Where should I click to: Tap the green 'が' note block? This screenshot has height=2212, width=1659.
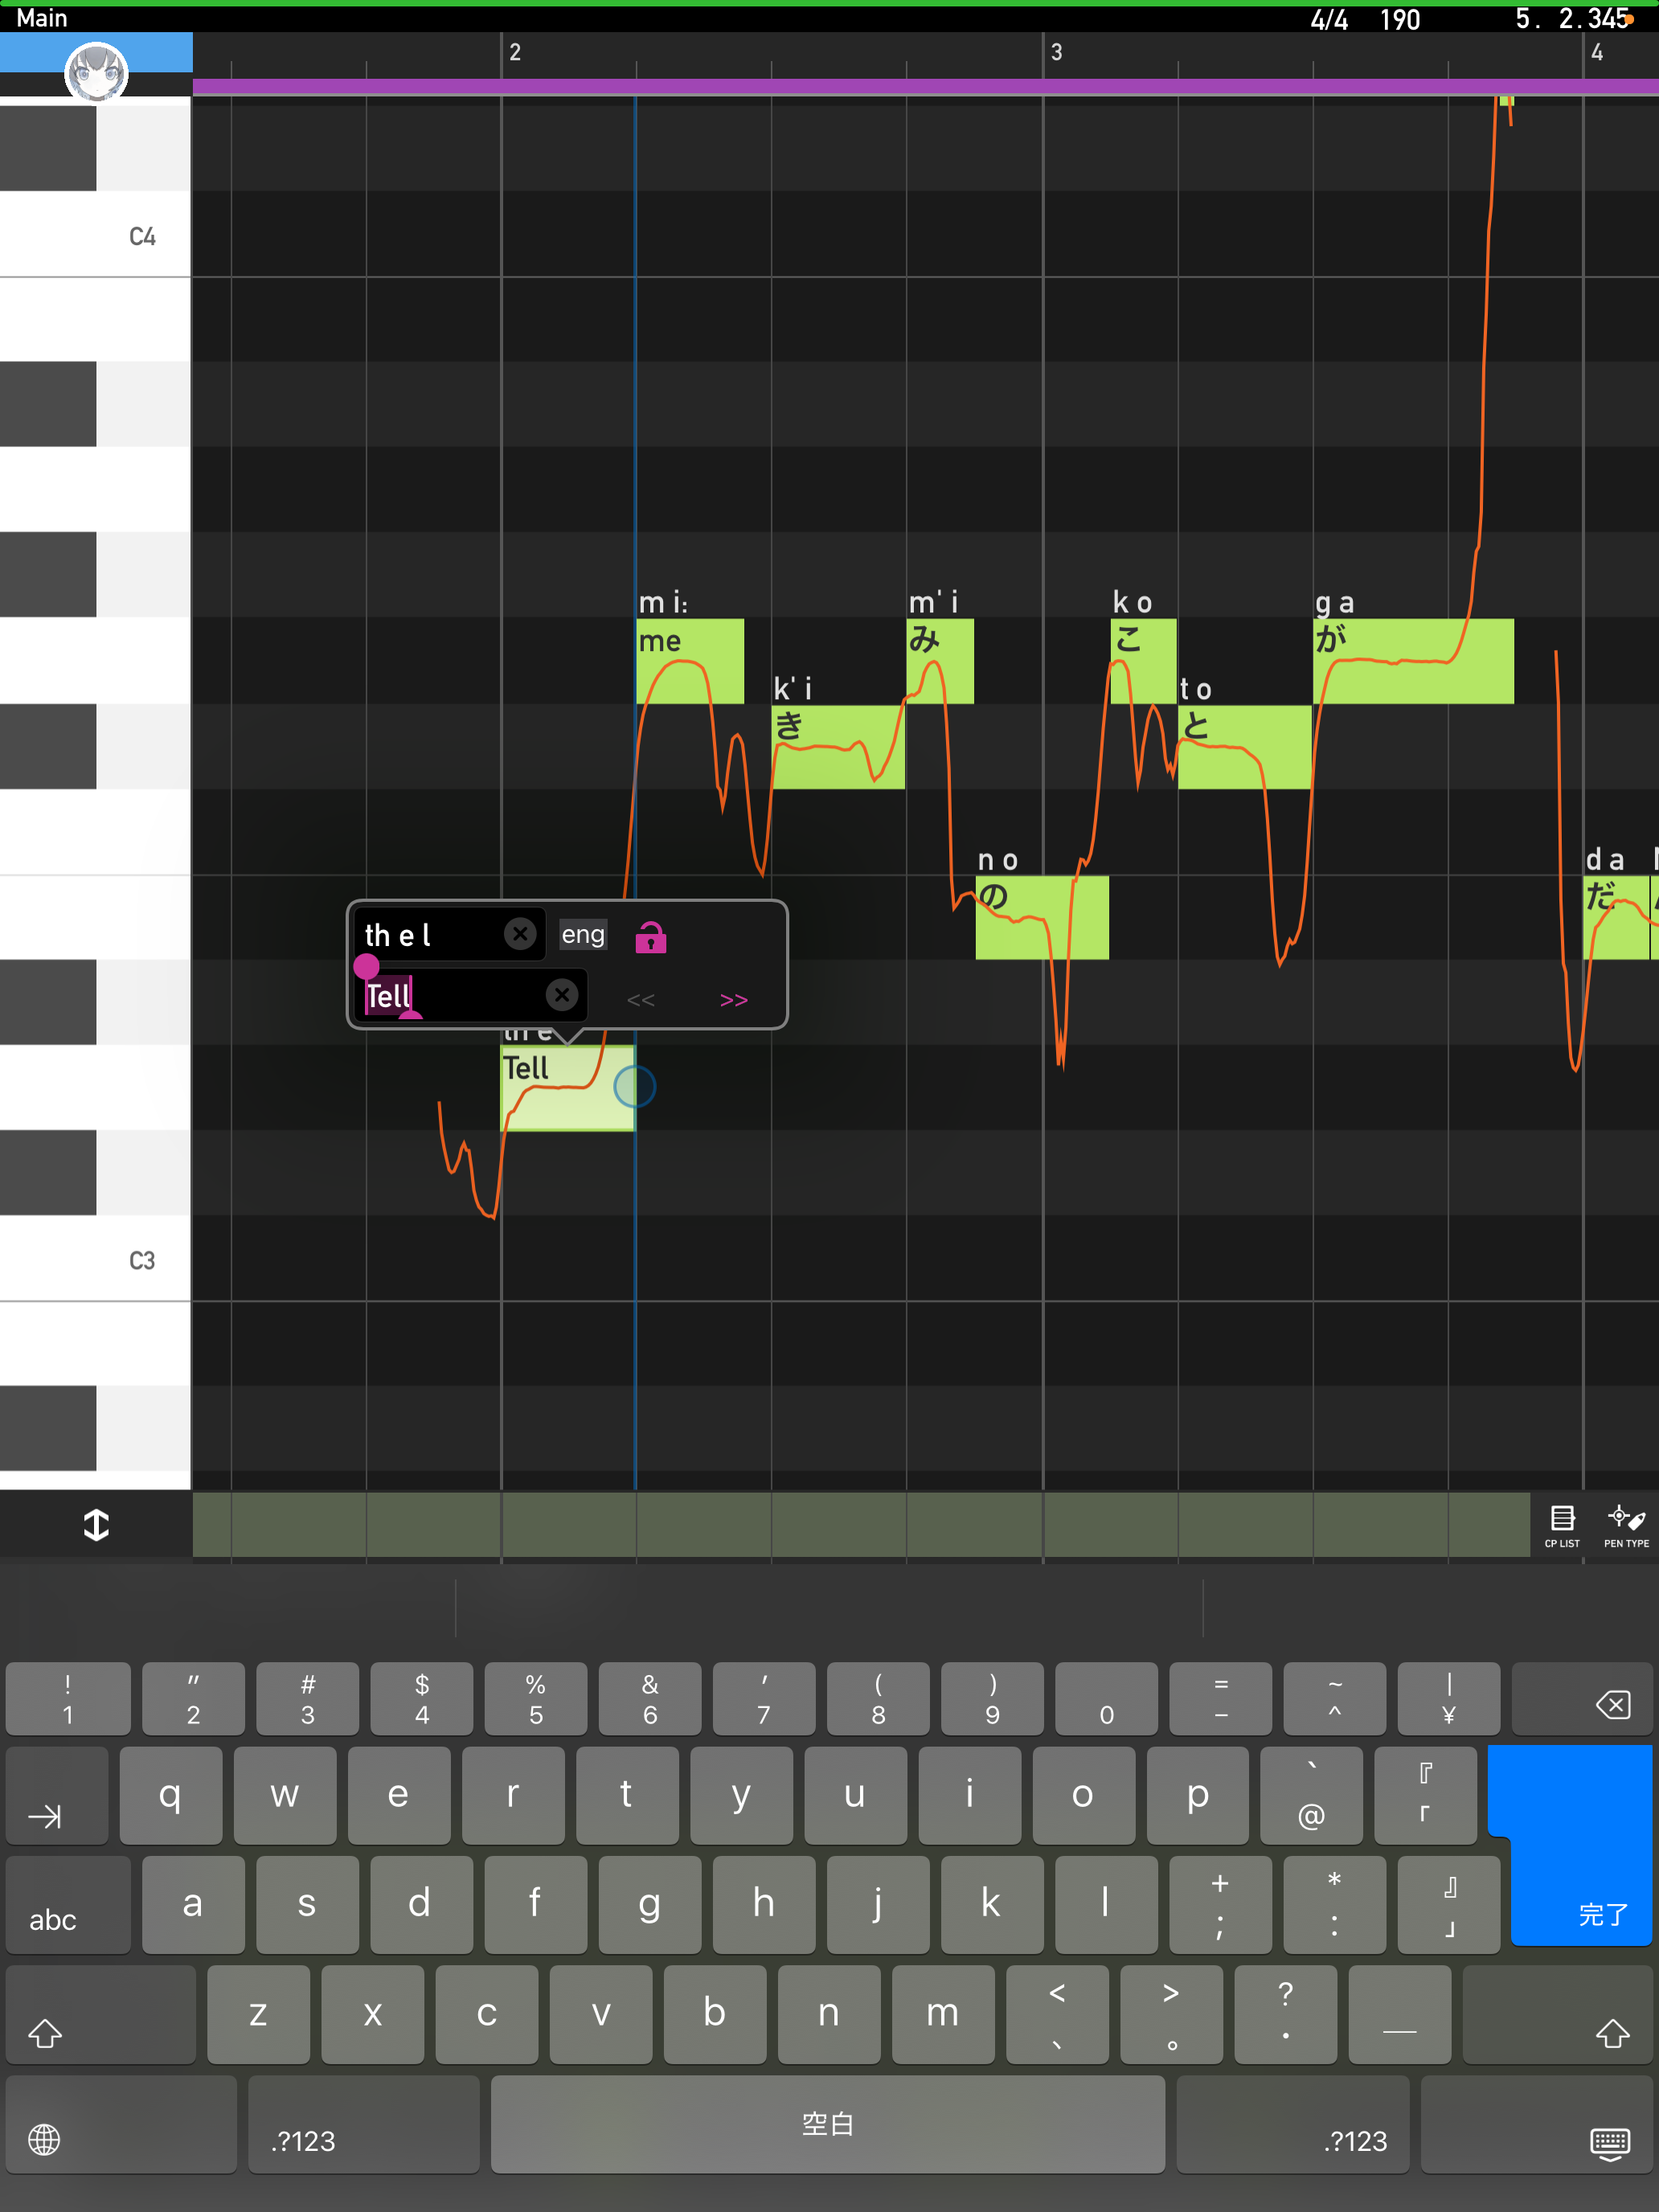point(1412,661)
